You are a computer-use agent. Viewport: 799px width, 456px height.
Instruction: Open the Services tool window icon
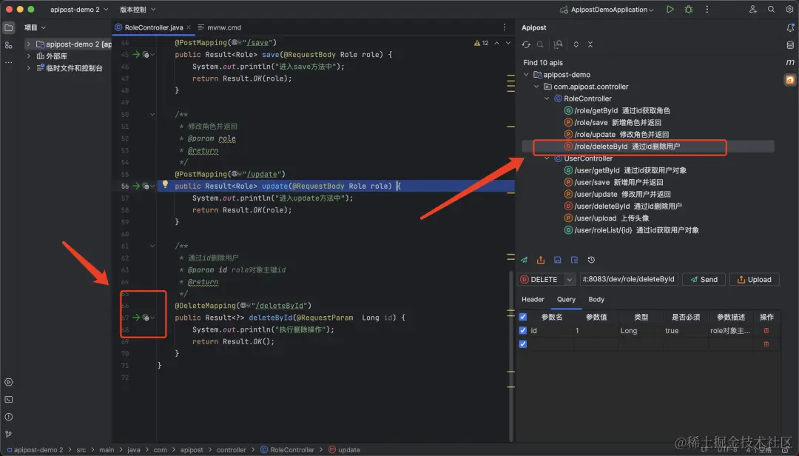(9, 383)
